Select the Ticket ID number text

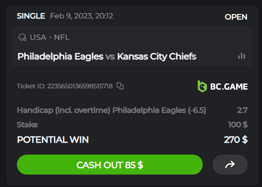(x=80, y=86)
